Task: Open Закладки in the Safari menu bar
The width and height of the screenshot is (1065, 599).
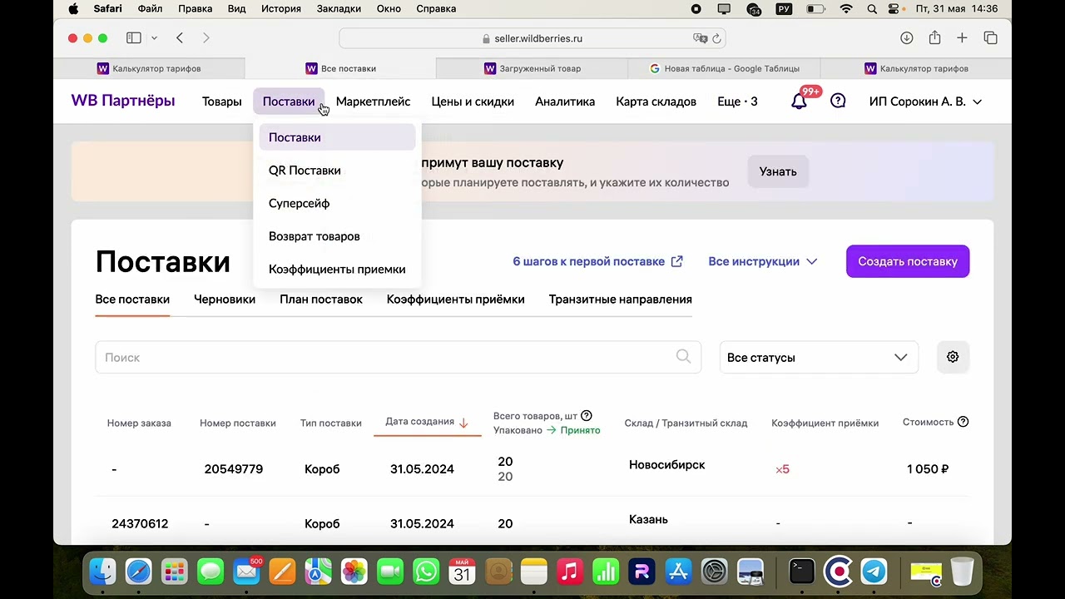Action: coord(339,8)
